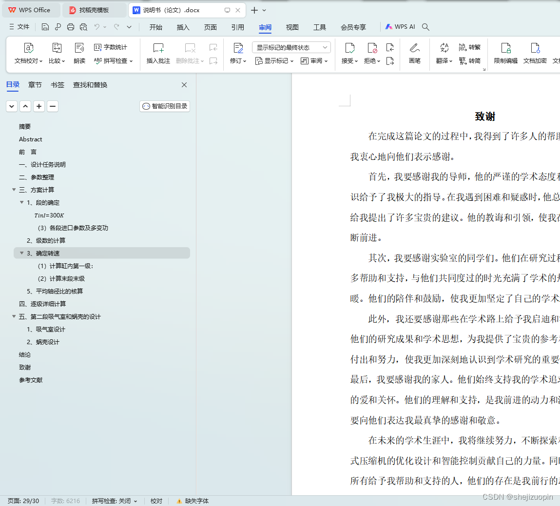The height and width of the screenshot is (506, 560).
Task: Start 朗读 read aloud
Action: (x=79, y=53)
